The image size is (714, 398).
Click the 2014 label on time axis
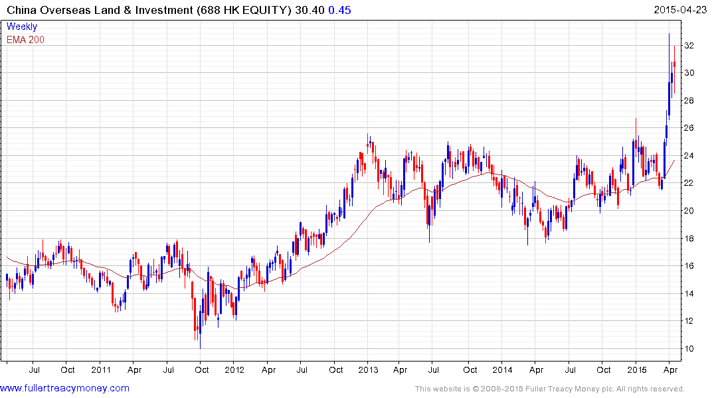click(503, 369)
